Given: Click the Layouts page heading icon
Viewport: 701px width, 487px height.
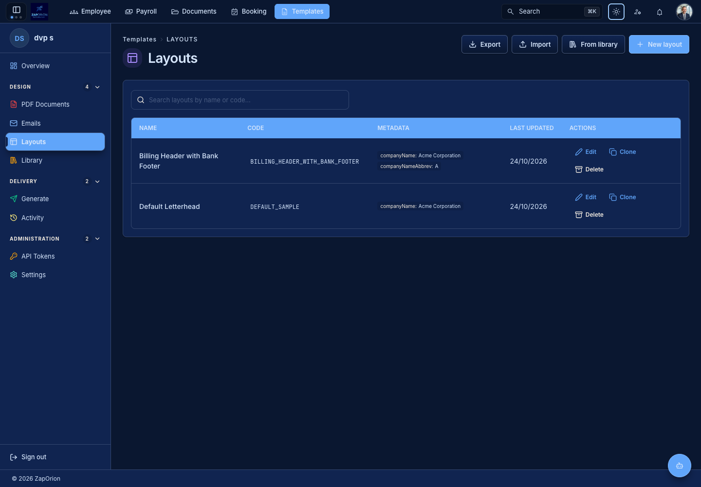Looking at the screenshot, I should point(132,58).
